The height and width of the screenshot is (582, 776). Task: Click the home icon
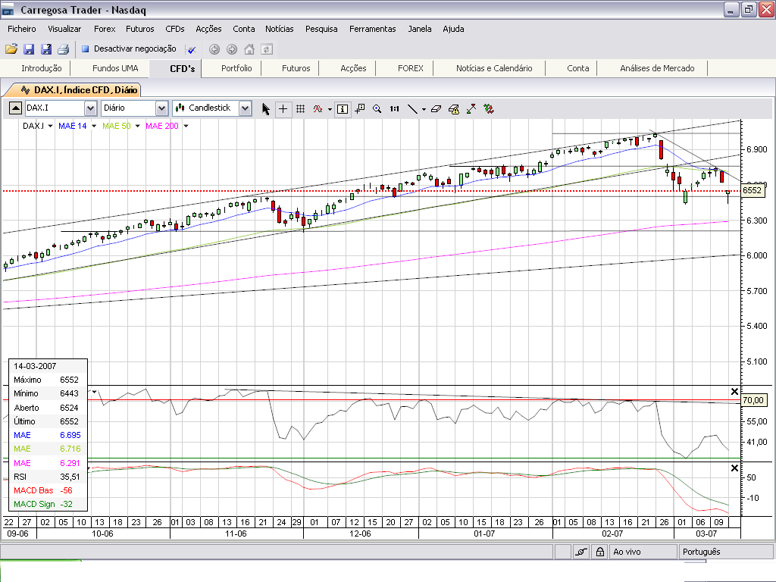(249, 49)
